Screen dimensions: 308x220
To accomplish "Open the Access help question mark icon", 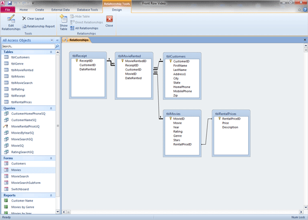I will (305, 9).
